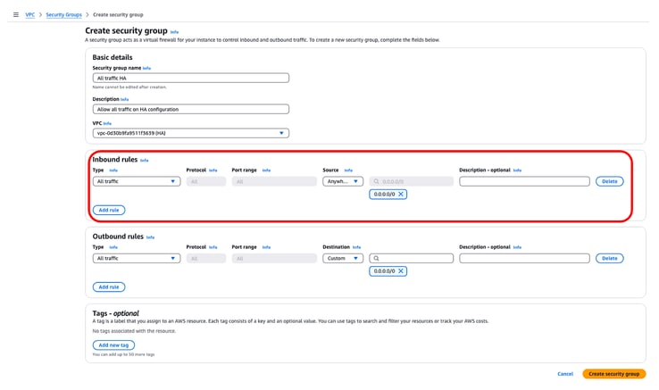Add rule to Outbound rules

109,287
